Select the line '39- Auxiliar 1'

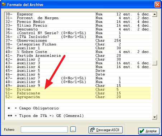[78, 48]
